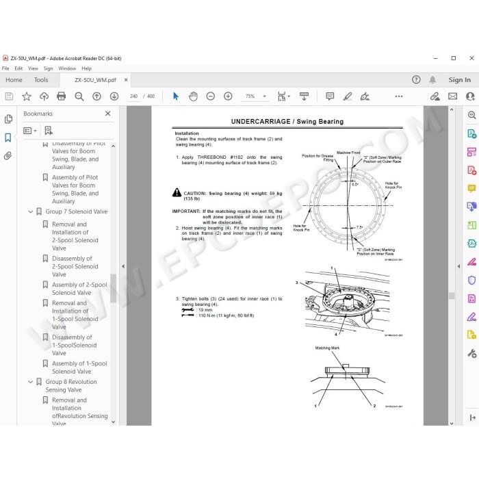Open Page Thumbnails panel icon

(x=8, y=119)
